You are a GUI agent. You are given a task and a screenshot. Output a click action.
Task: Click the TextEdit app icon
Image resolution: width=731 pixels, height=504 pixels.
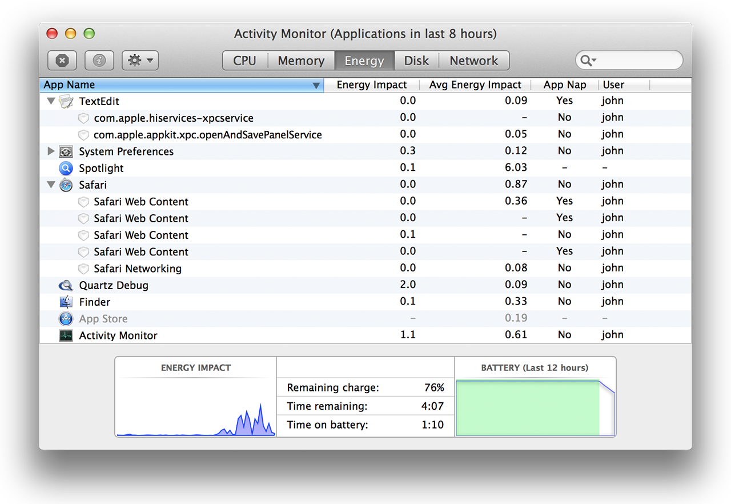66,101
